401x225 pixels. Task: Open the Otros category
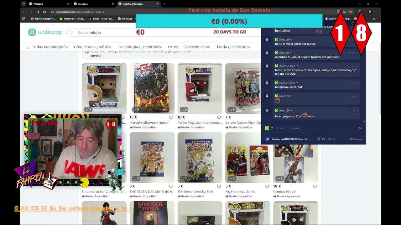tap(173, 47)
